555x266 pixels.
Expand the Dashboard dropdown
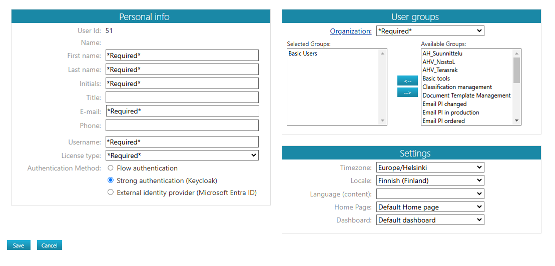click(x=430, y=220)
